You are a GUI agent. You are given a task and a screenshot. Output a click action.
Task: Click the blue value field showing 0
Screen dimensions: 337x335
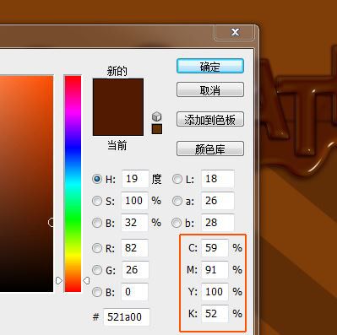pos(134,292)
